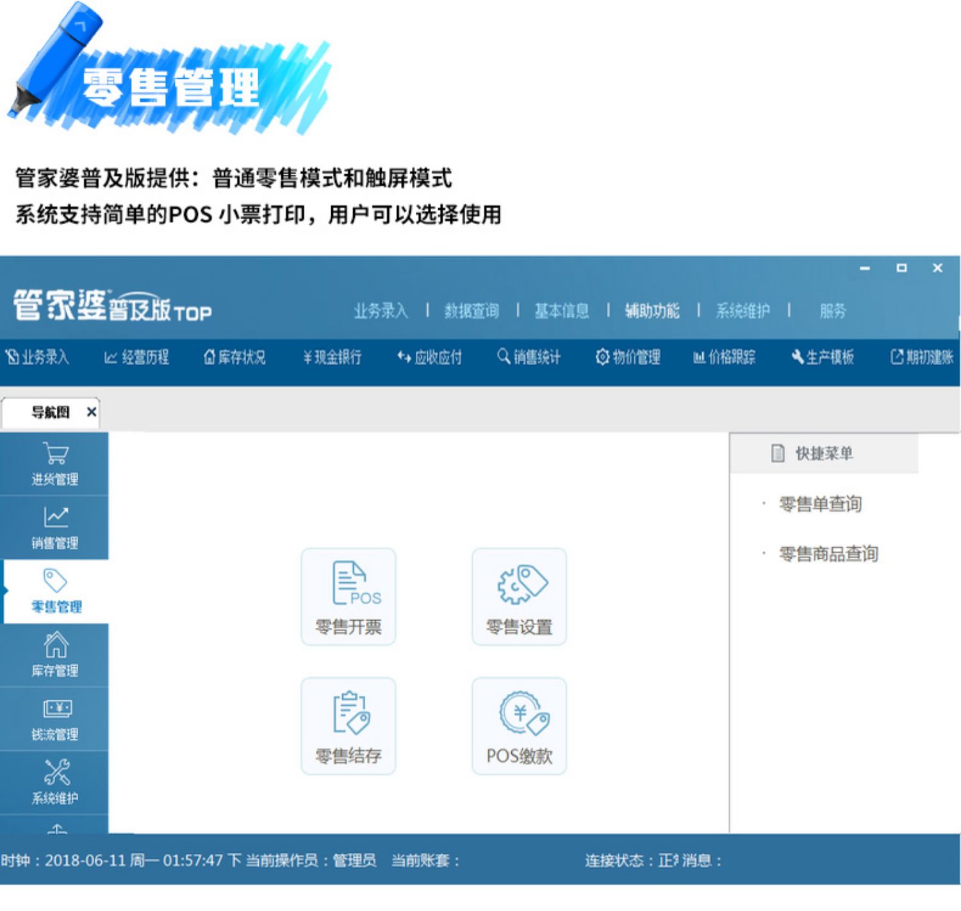This screenshot has width=961, height=911.
Task: Open POS缴款 yen icon
Action: [x=519, y=726]
